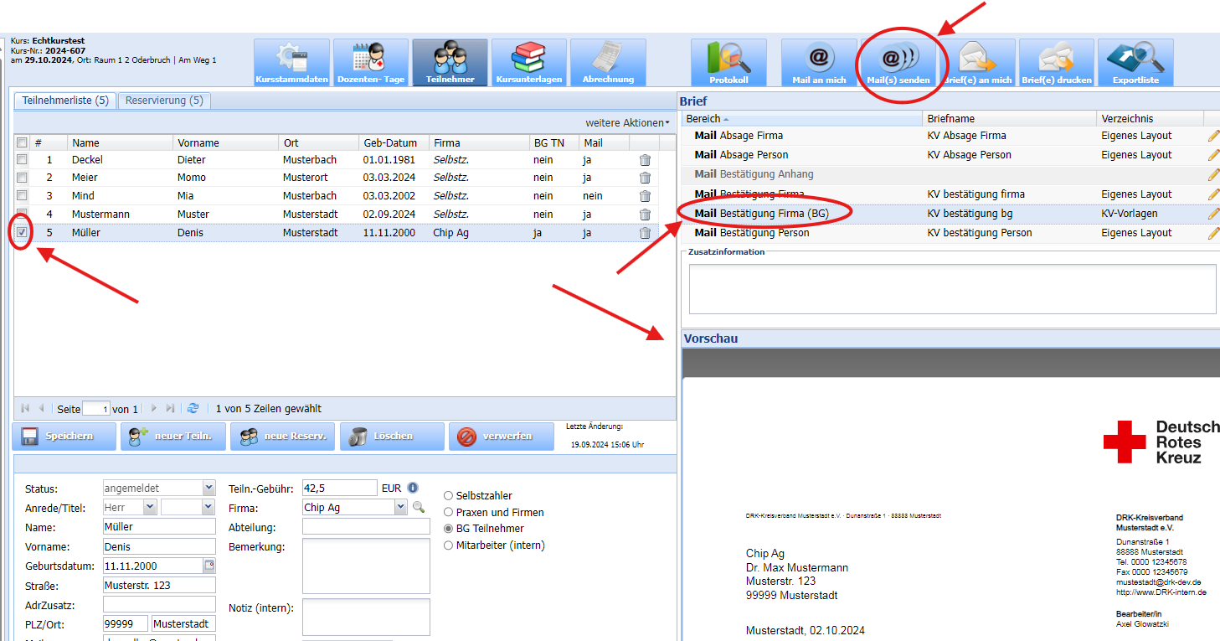Click the refresh icon in pager
1220x641 pixels.
pyautogui.click(x=193, y=409)
